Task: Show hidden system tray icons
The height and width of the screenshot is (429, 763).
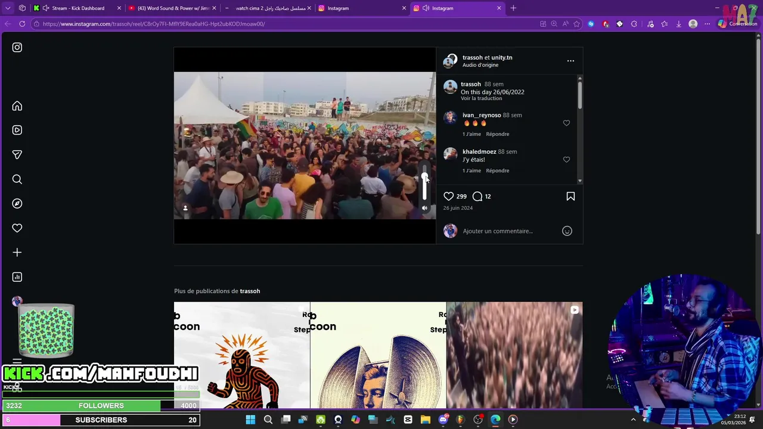Action: (x=633, y=419)
